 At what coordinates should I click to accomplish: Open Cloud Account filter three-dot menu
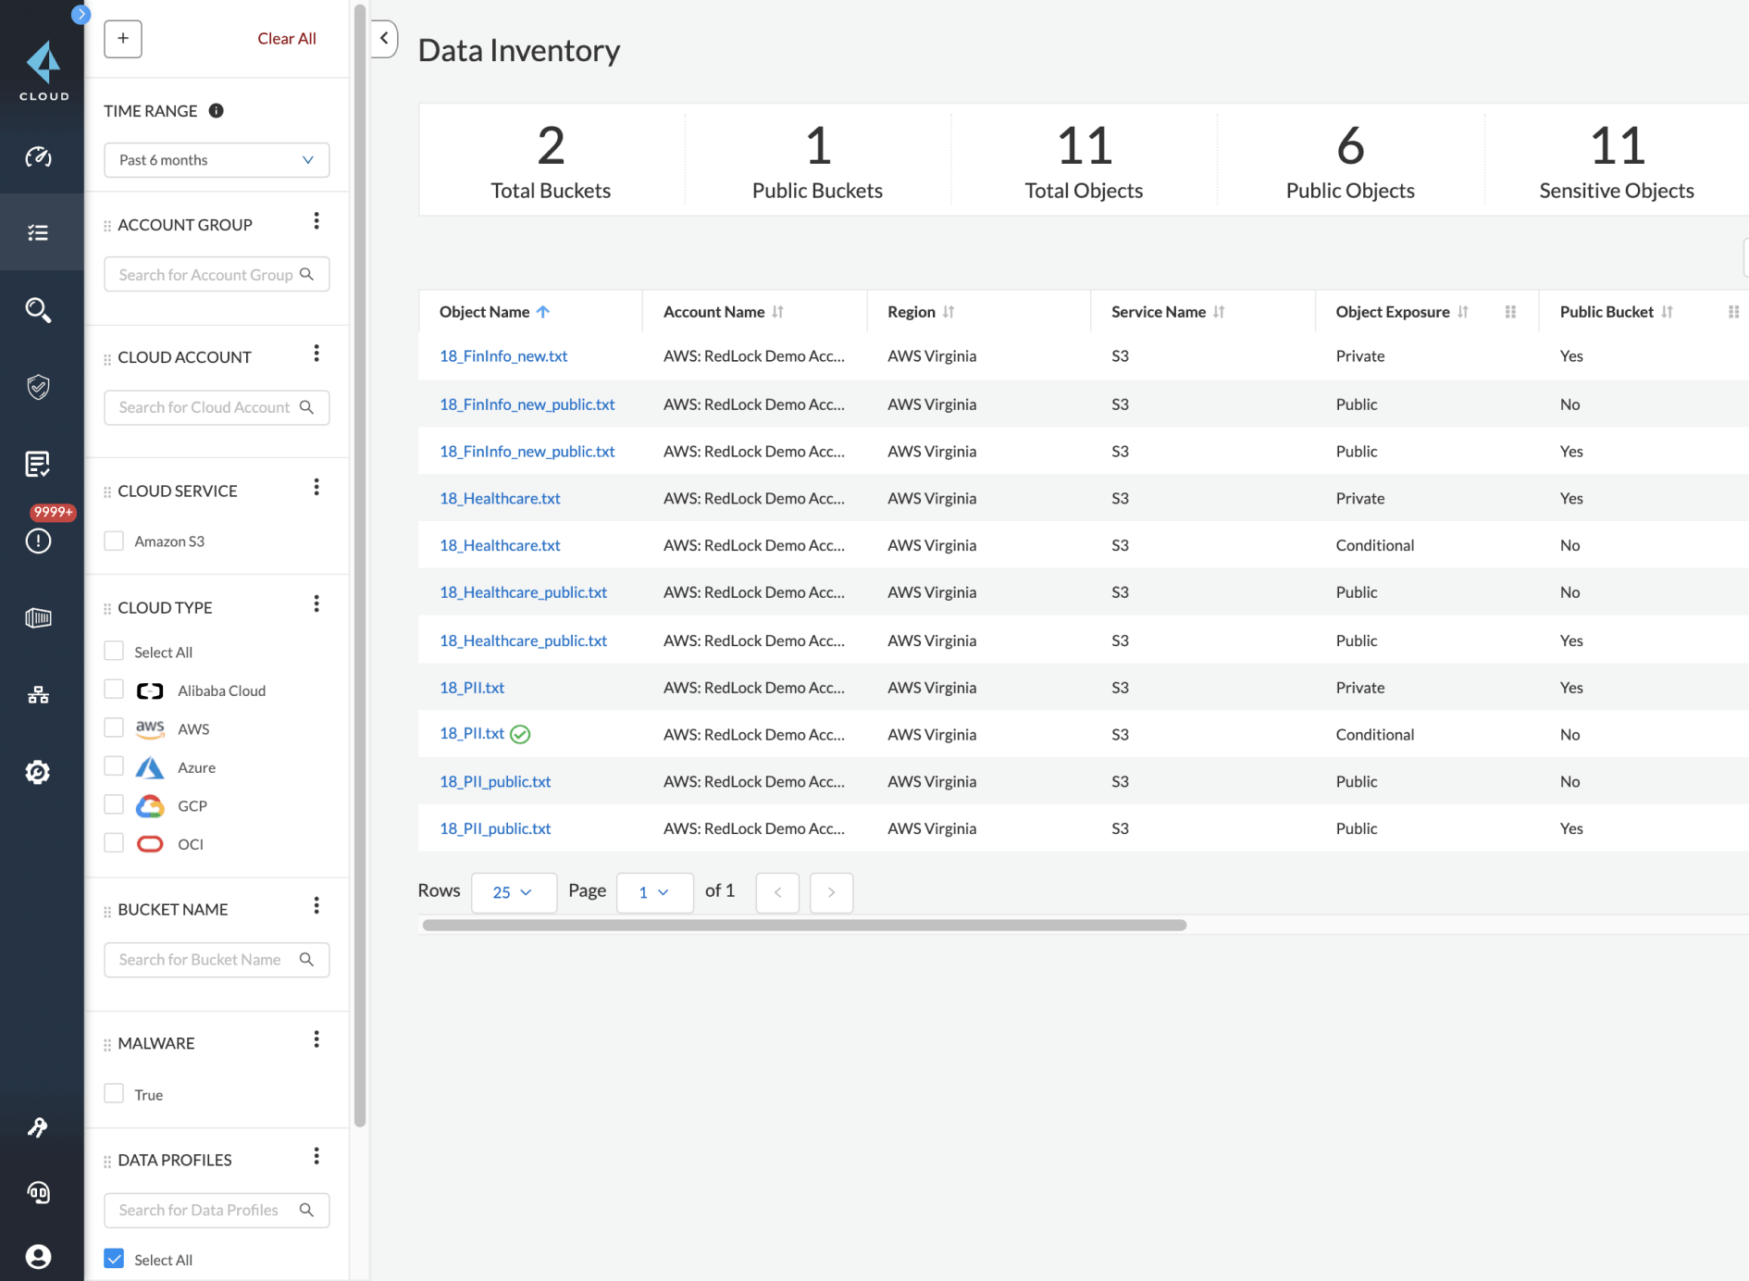[316, 354]
